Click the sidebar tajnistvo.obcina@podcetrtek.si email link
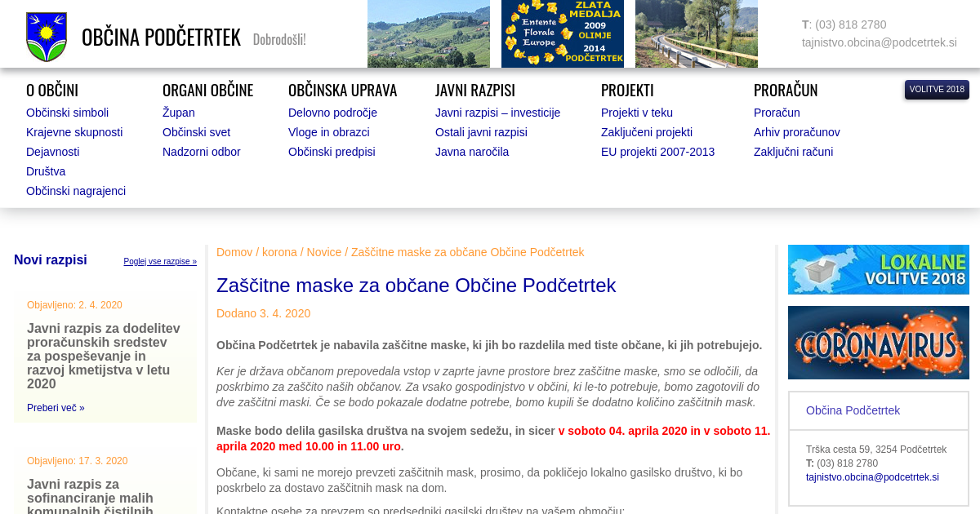980x514 pixels. pyautogui.click(x=872, y=477)
